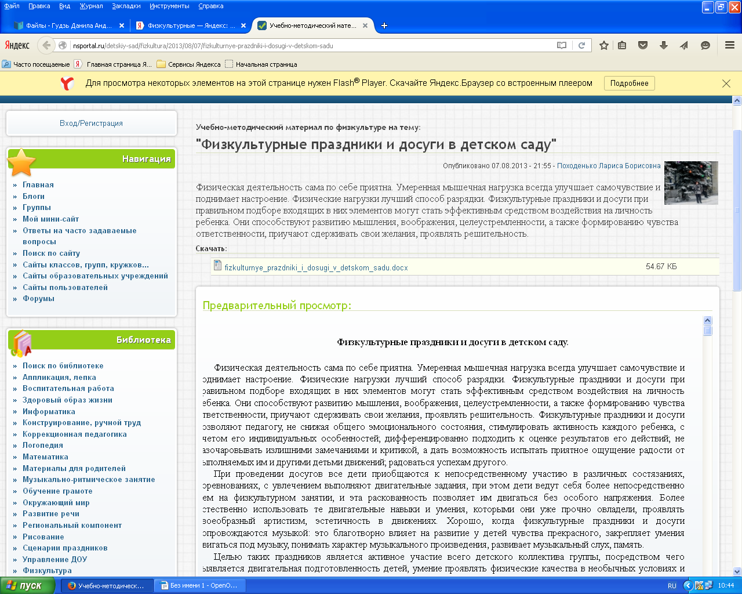The image size is (742, 594).
Task: Click the RU language indicator in tray
Action: point(672,586)
